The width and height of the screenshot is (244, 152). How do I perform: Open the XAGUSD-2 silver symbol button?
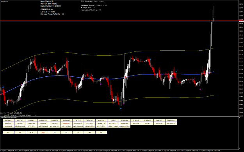(x=171, y=124)
